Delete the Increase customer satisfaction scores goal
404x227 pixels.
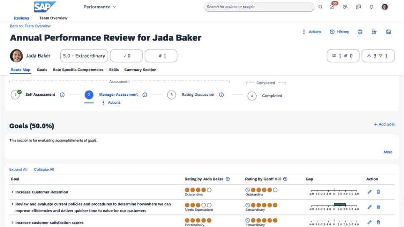tap(378, 222)
